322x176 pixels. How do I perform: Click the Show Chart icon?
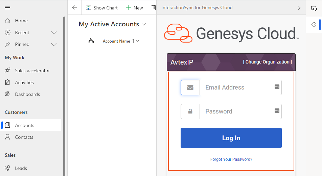89,7
